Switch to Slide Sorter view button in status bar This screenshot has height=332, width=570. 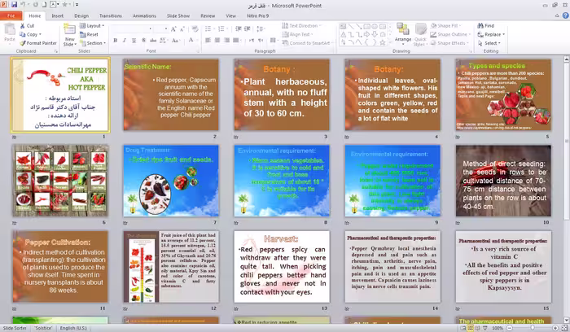(471, 328)
